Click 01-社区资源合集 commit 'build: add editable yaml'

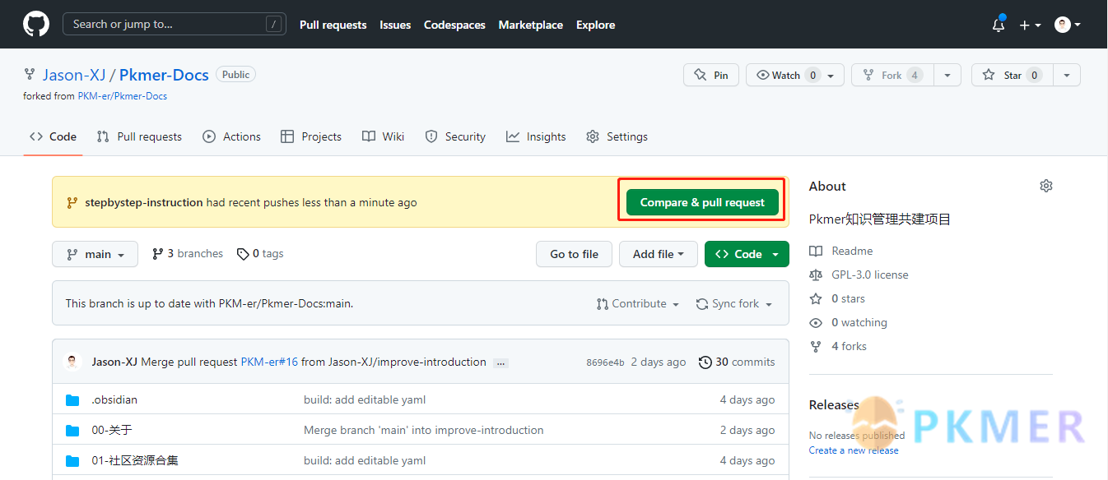pos(365,461)
